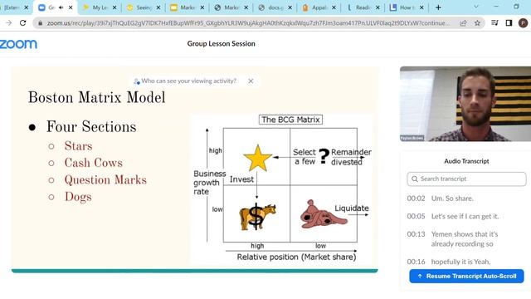Click the Zoom logo
This screenshot has width=531, height=299.
coord(18,44)
